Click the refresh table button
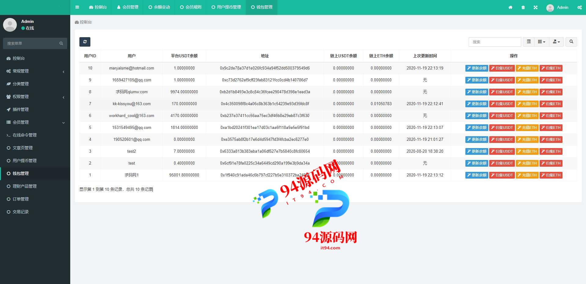Viewport: 586px width, 284px height. (x=85, y=42)
